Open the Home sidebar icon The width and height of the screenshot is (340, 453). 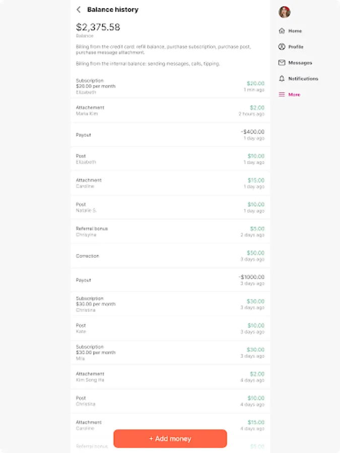pyautogui.click(x=282, y=31)
